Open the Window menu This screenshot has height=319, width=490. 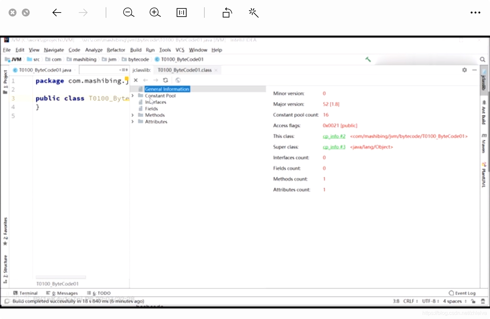pyautogui.click(x=198, y=50)
